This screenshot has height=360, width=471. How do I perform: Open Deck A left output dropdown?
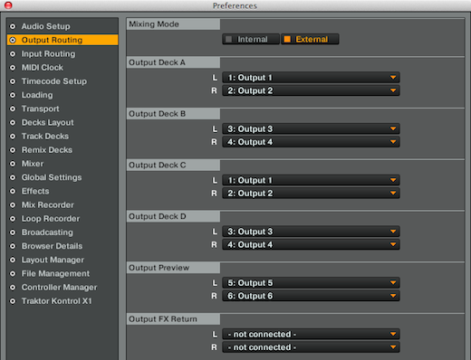[x=311, y=78]
